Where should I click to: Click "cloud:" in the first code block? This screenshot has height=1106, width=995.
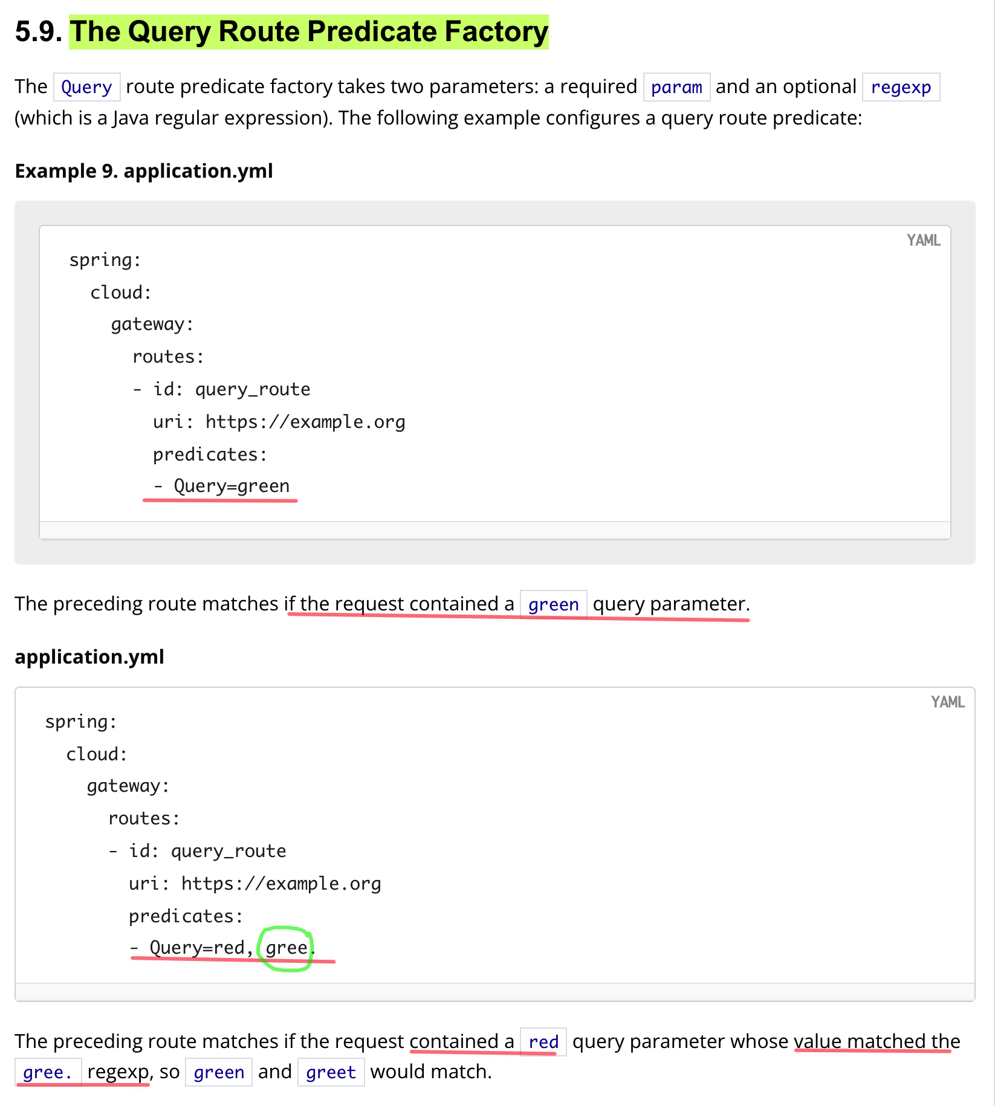[120, 293]
